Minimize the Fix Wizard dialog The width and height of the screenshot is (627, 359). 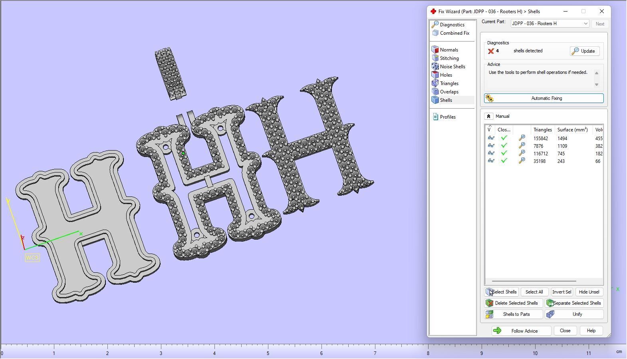pos(565,12)
